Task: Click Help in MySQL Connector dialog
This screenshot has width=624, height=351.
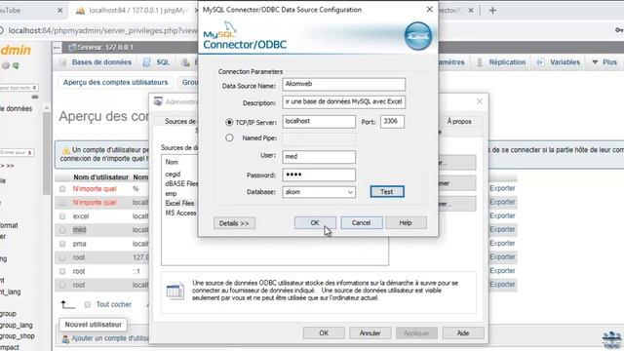Action: 406,223
